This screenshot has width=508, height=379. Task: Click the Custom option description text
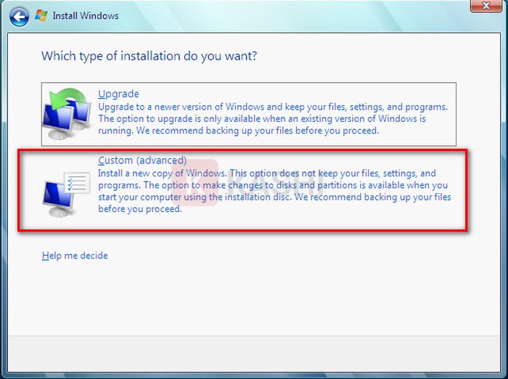click(274, 191)
